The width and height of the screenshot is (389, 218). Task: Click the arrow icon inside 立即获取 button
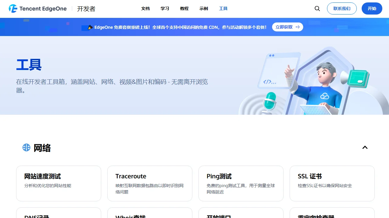297,27
